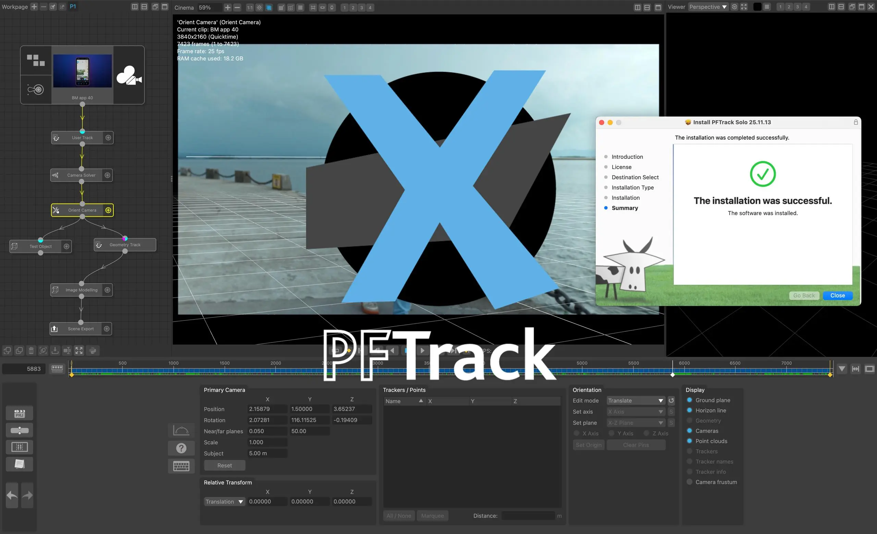Open the P1 workpage tab
Screen dimensions: 877x534
coord(73,7)
